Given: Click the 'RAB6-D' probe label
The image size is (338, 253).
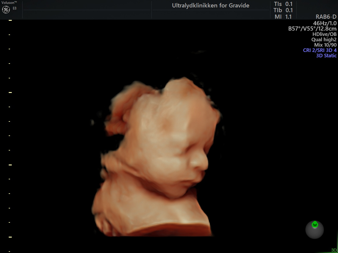Looking at the screenshot, I should [x=326, y=17].
